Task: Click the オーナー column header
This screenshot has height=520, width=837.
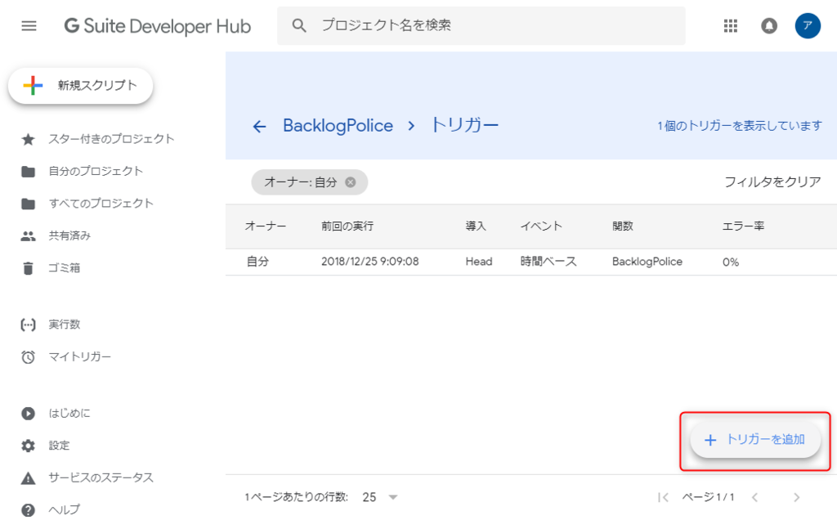Action: (x=266, y=226)
